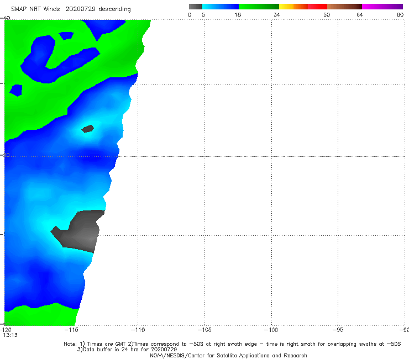The width and height of the screenshot is (409, 359).
Task: Click the longitude label -100
Action: click(271, 330)
